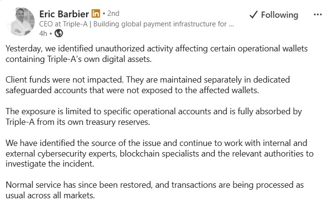The width and height of the screenshot is (326, 205).
Task: Click the LinkedIn premium badge icon
Action: [x=96, y=13]
